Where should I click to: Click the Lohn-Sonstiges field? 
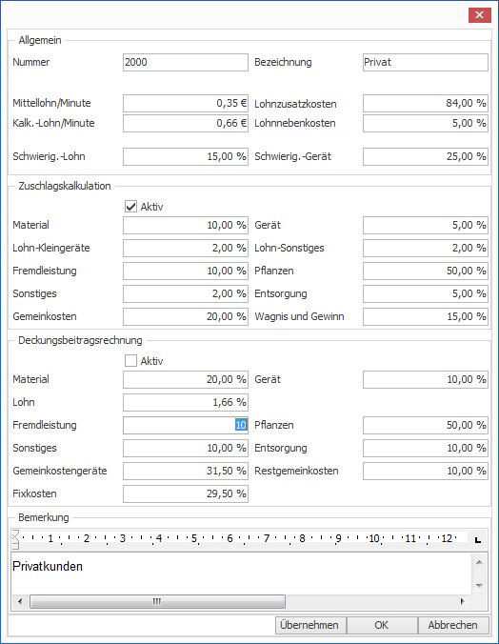pos(426,249)
